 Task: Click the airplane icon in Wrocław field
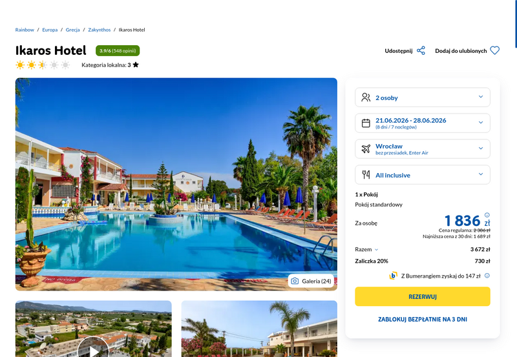[x=366, y=149]
